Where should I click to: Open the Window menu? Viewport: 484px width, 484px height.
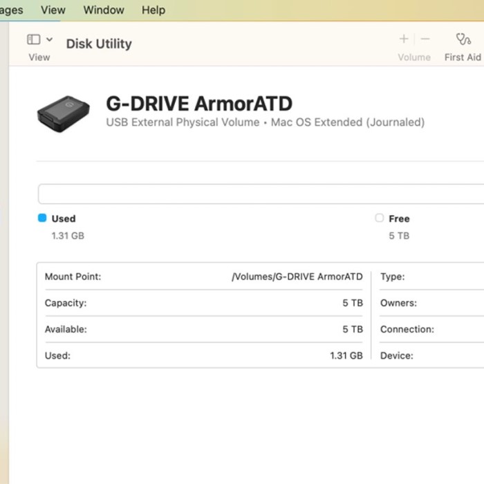[104, 10]
